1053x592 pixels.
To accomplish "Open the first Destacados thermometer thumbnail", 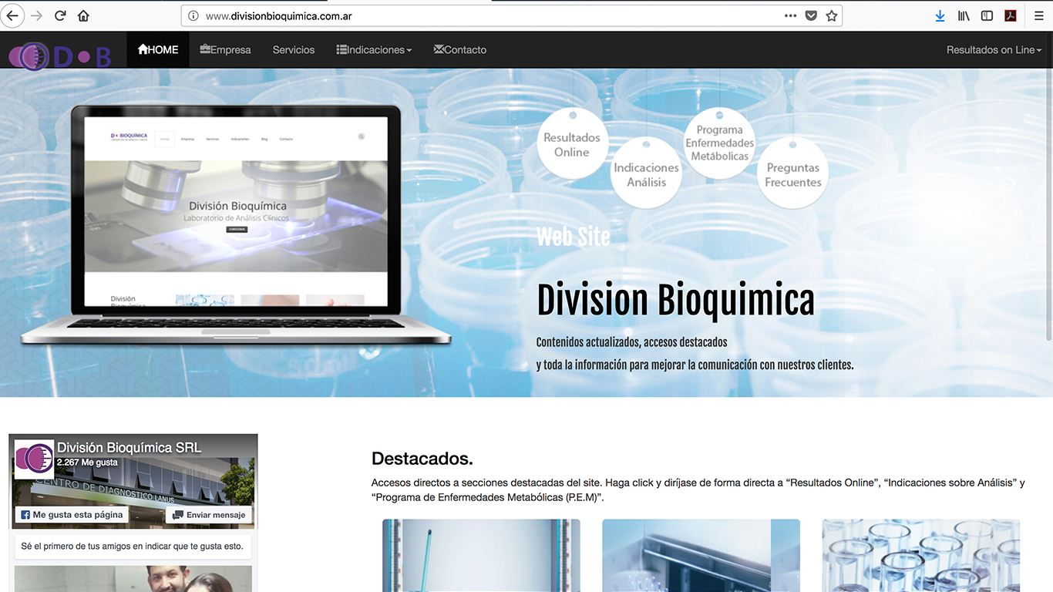I will (481, 555).
